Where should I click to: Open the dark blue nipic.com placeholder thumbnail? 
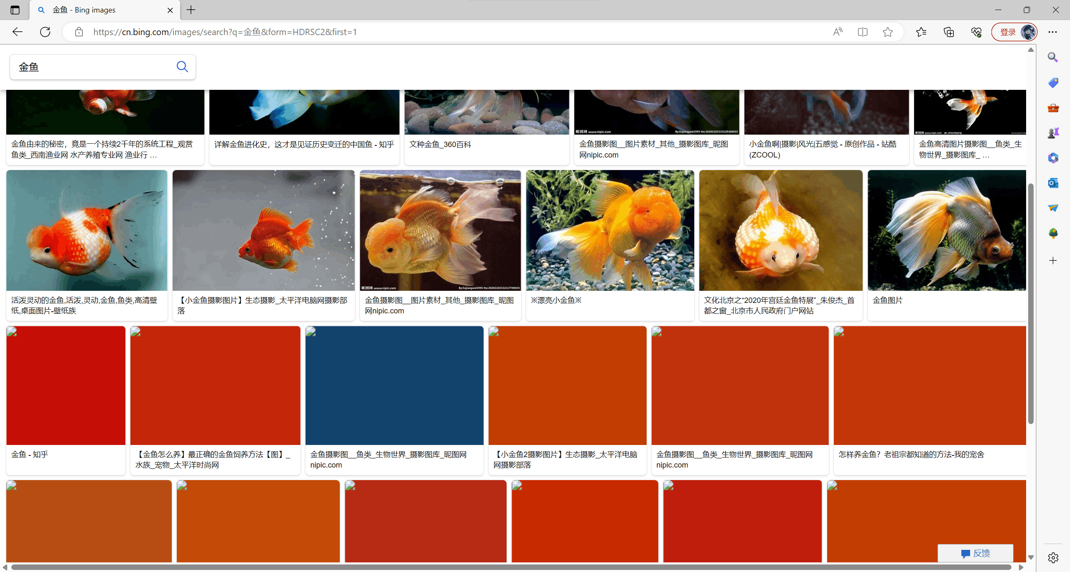pos(395,386)
